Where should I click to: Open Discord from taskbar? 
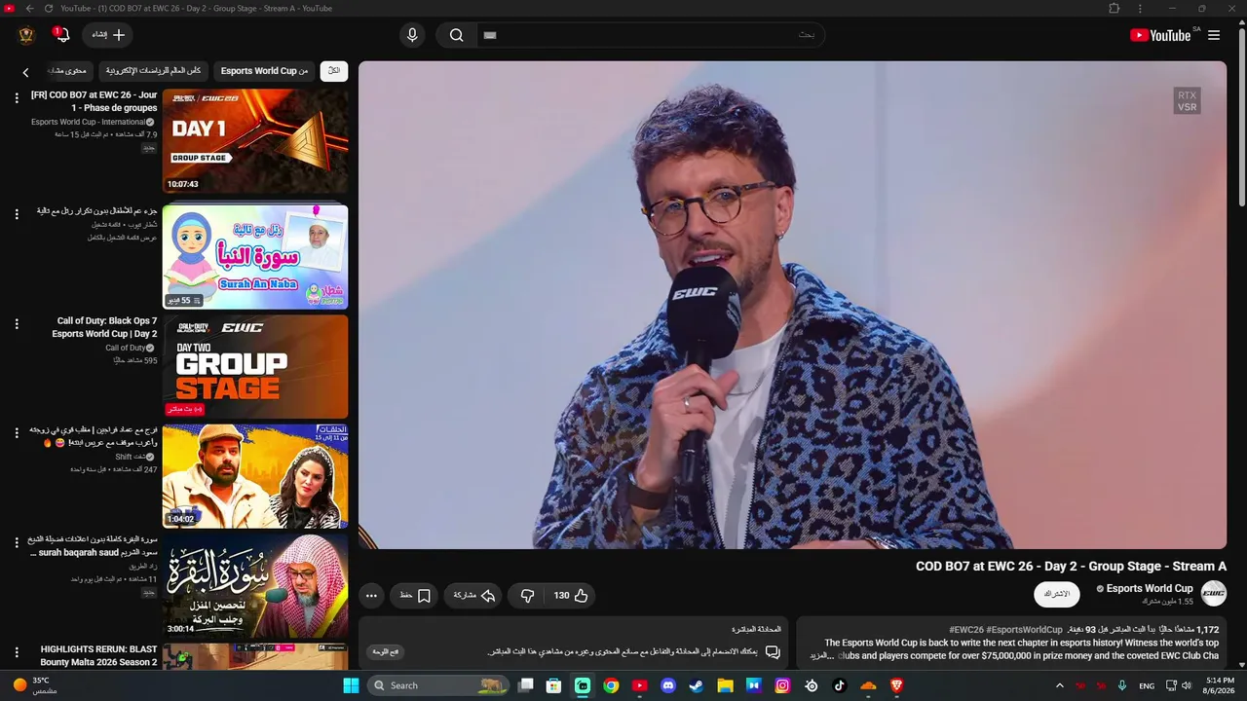[668, 685]
